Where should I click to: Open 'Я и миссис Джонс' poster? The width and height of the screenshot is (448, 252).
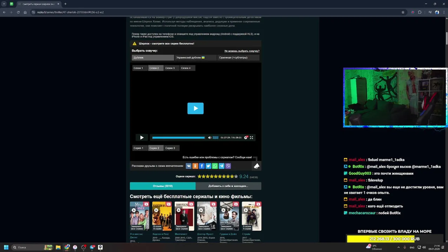pos(139,216)
